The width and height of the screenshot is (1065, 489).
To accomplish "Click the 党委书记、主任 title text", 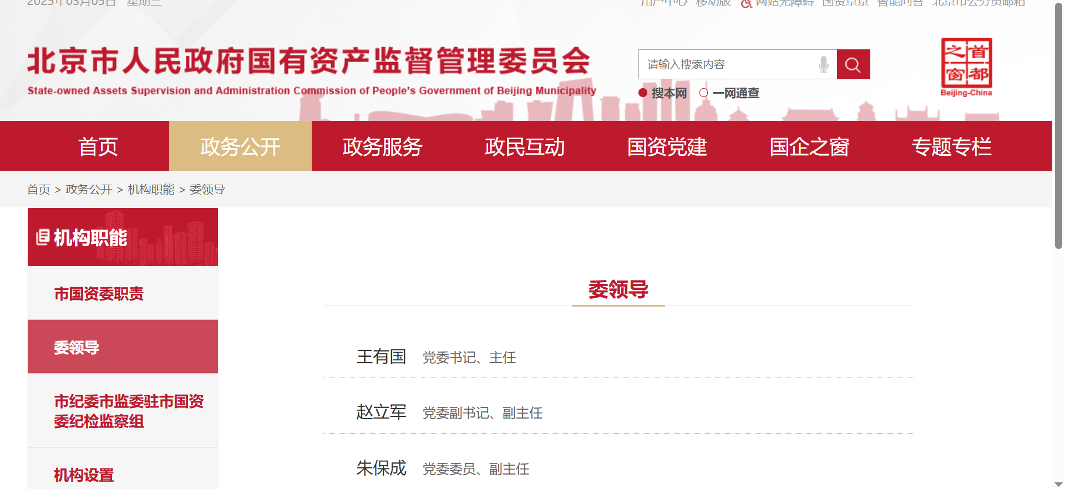I will click(469, 358).
